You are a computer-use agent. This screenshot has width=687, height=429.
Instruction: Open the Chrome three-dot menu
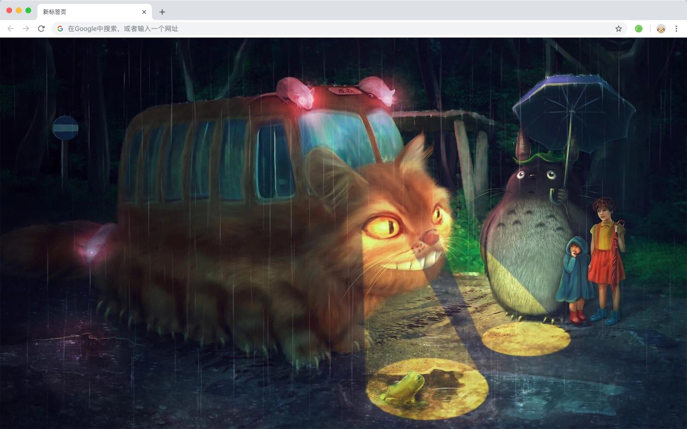click(x=676, y=28)
